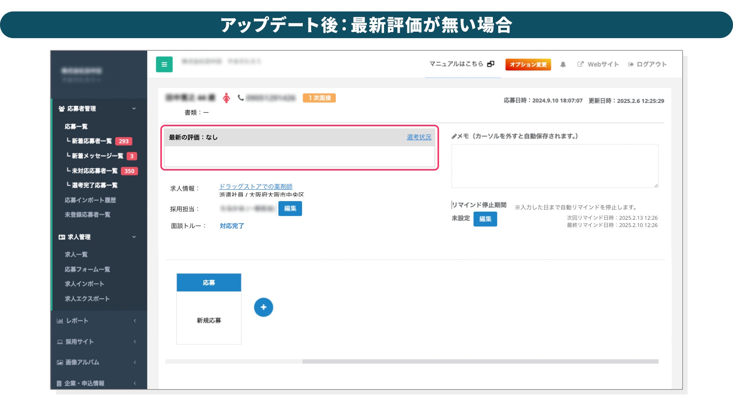Click the Webサイト external link icon

580,64
